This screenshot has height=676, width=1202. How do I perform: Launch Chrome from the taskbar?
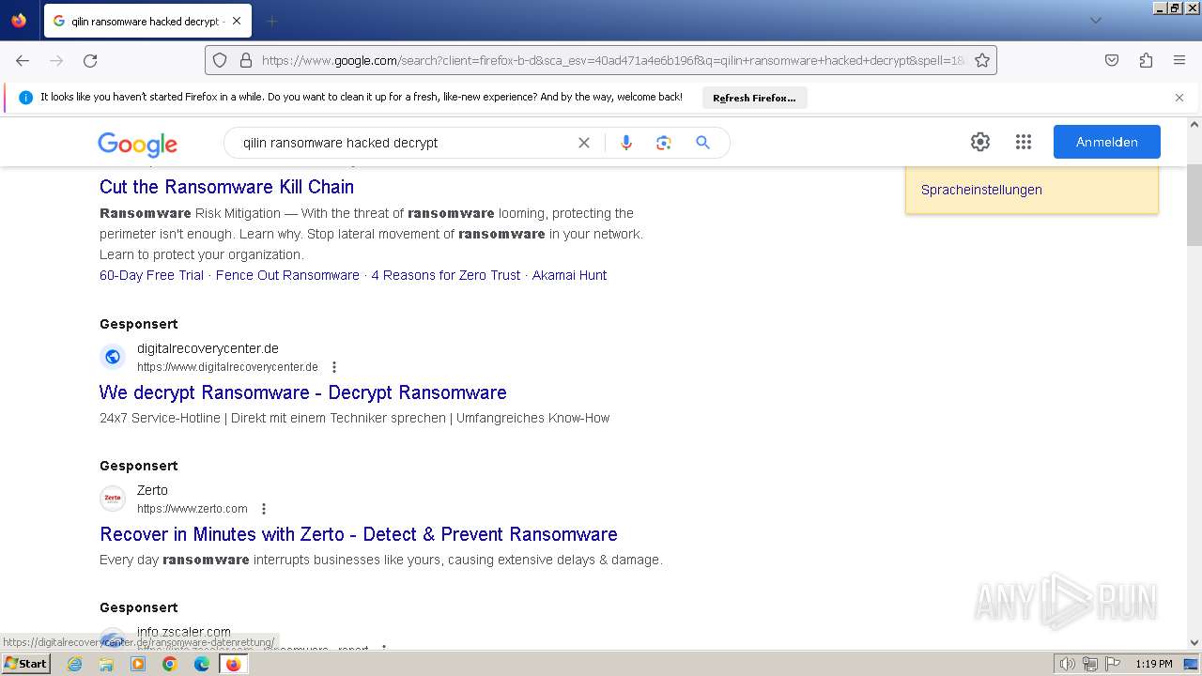[x=170, y=664]
